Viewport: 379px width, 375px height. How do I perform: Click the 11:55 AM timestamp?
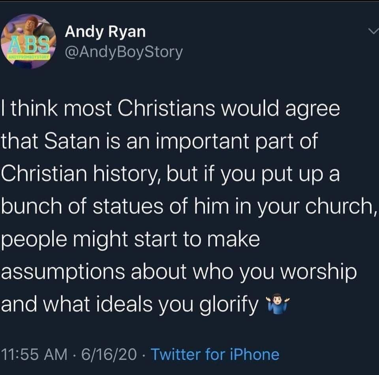[x=34, y=355]
